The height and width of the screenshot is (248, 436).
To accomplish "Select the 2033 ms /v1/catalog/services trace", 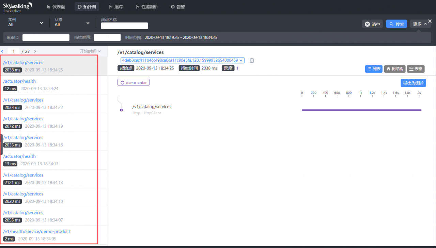I will 54,104.
